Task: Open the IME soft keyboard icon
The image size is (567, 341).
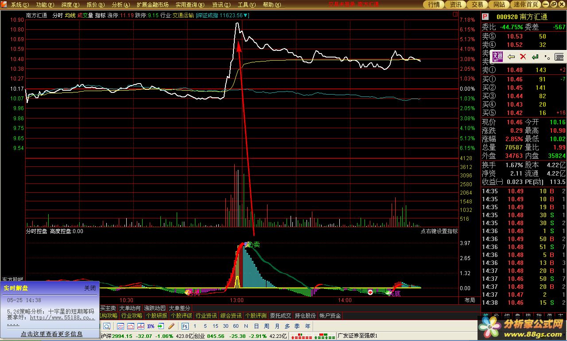Action: [559, 57]
